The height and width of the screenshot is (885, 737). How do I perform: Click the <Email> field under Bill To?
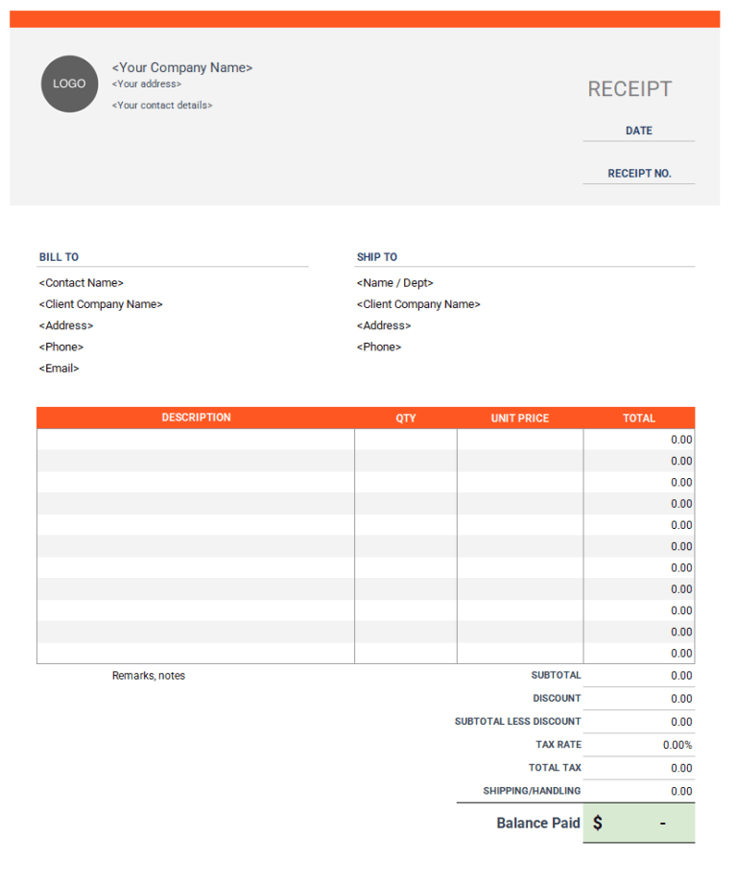[59, 369]
